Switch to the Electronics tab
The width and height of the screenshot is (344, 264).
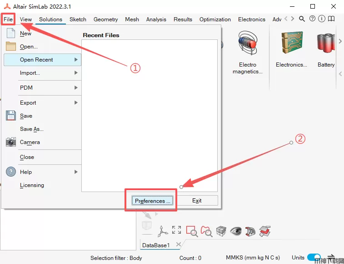pyautogui.click(x=252, y=19)
